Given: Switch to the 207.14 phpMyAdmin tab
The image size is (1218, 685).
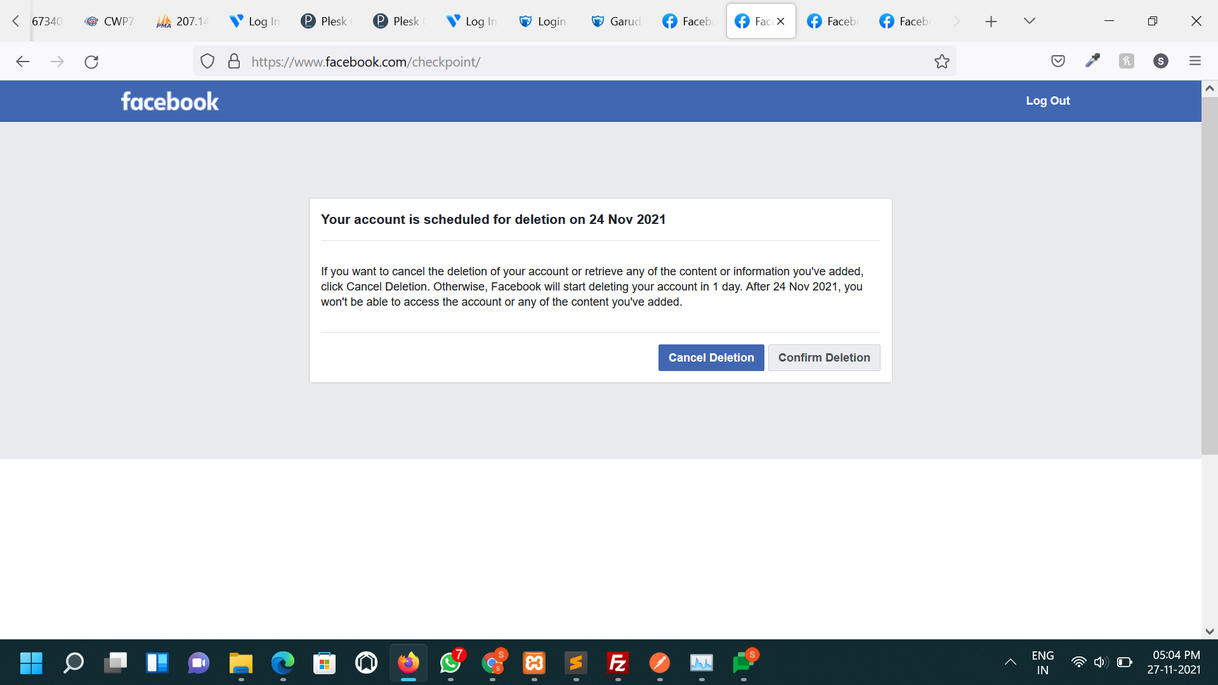Looking at the screenshot, I should point(183,22).
